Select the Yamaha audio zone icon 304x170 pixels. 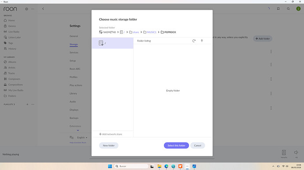click(x=284, y=152)
